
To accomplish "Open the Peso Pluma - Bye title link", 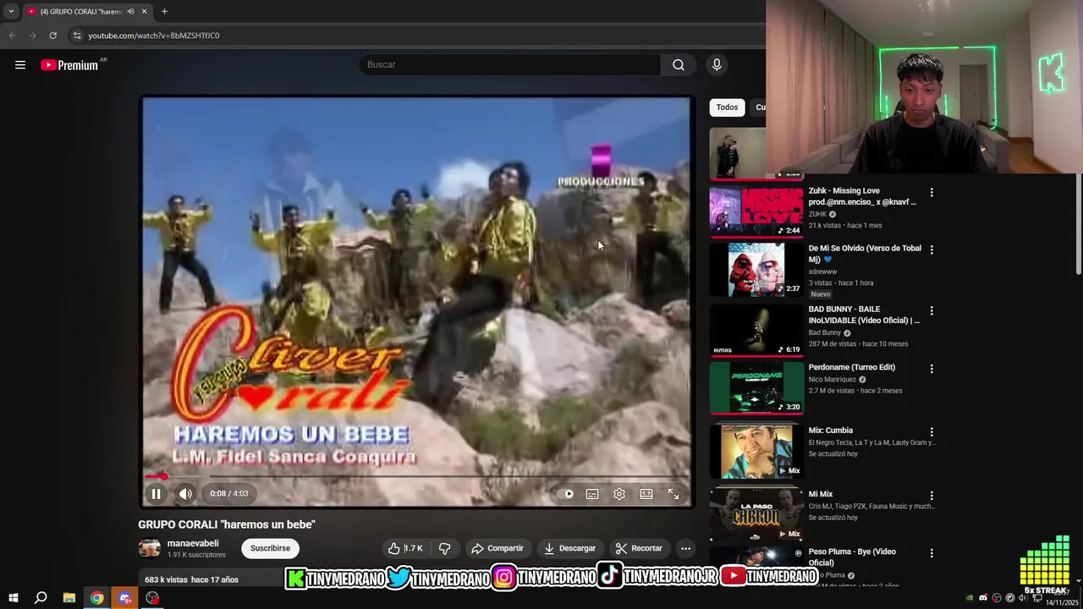I will tap(851, 557).
